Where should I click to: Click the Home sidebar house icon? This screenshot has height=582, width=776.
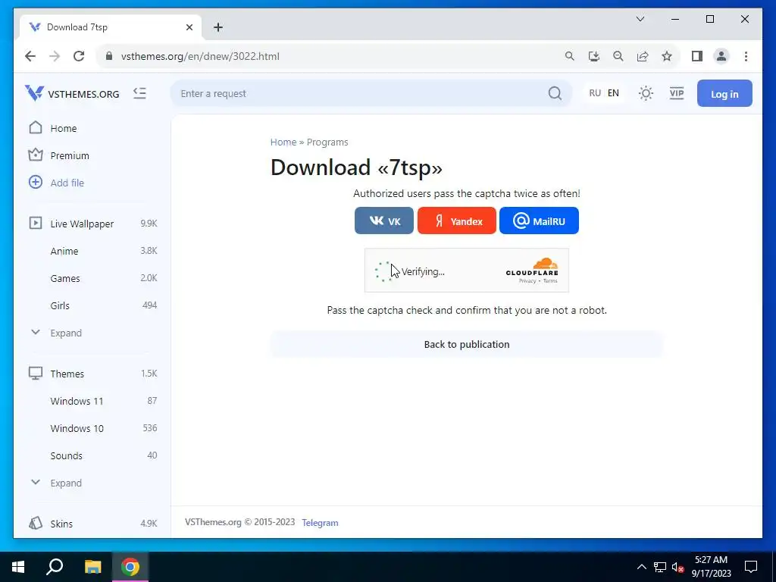pyautogui.click(x=36, y=127)
